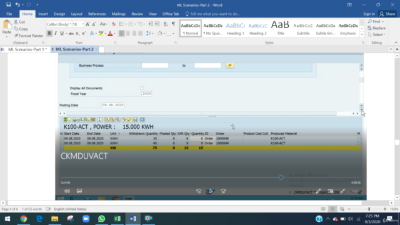Open the File menu
The height and width of the screenshot is (225, 400).
[9, 14]
